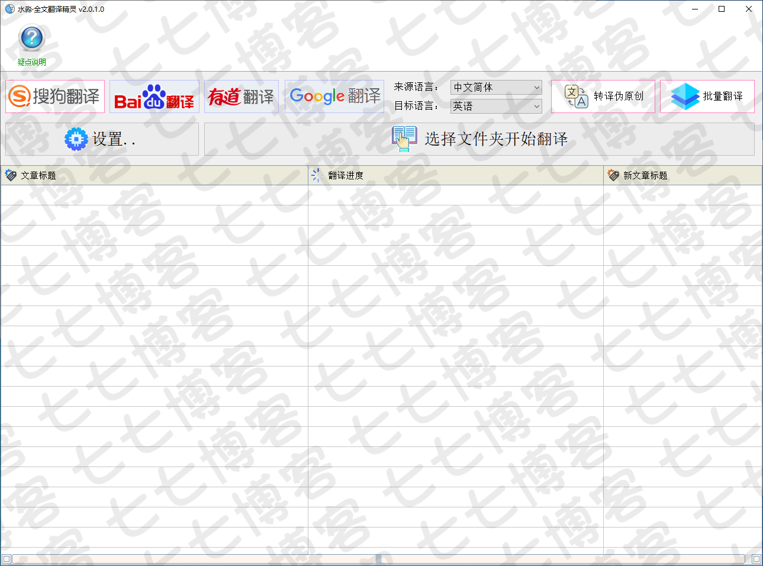Select the 有道翻译 engine button

click(x=242, y=97)
